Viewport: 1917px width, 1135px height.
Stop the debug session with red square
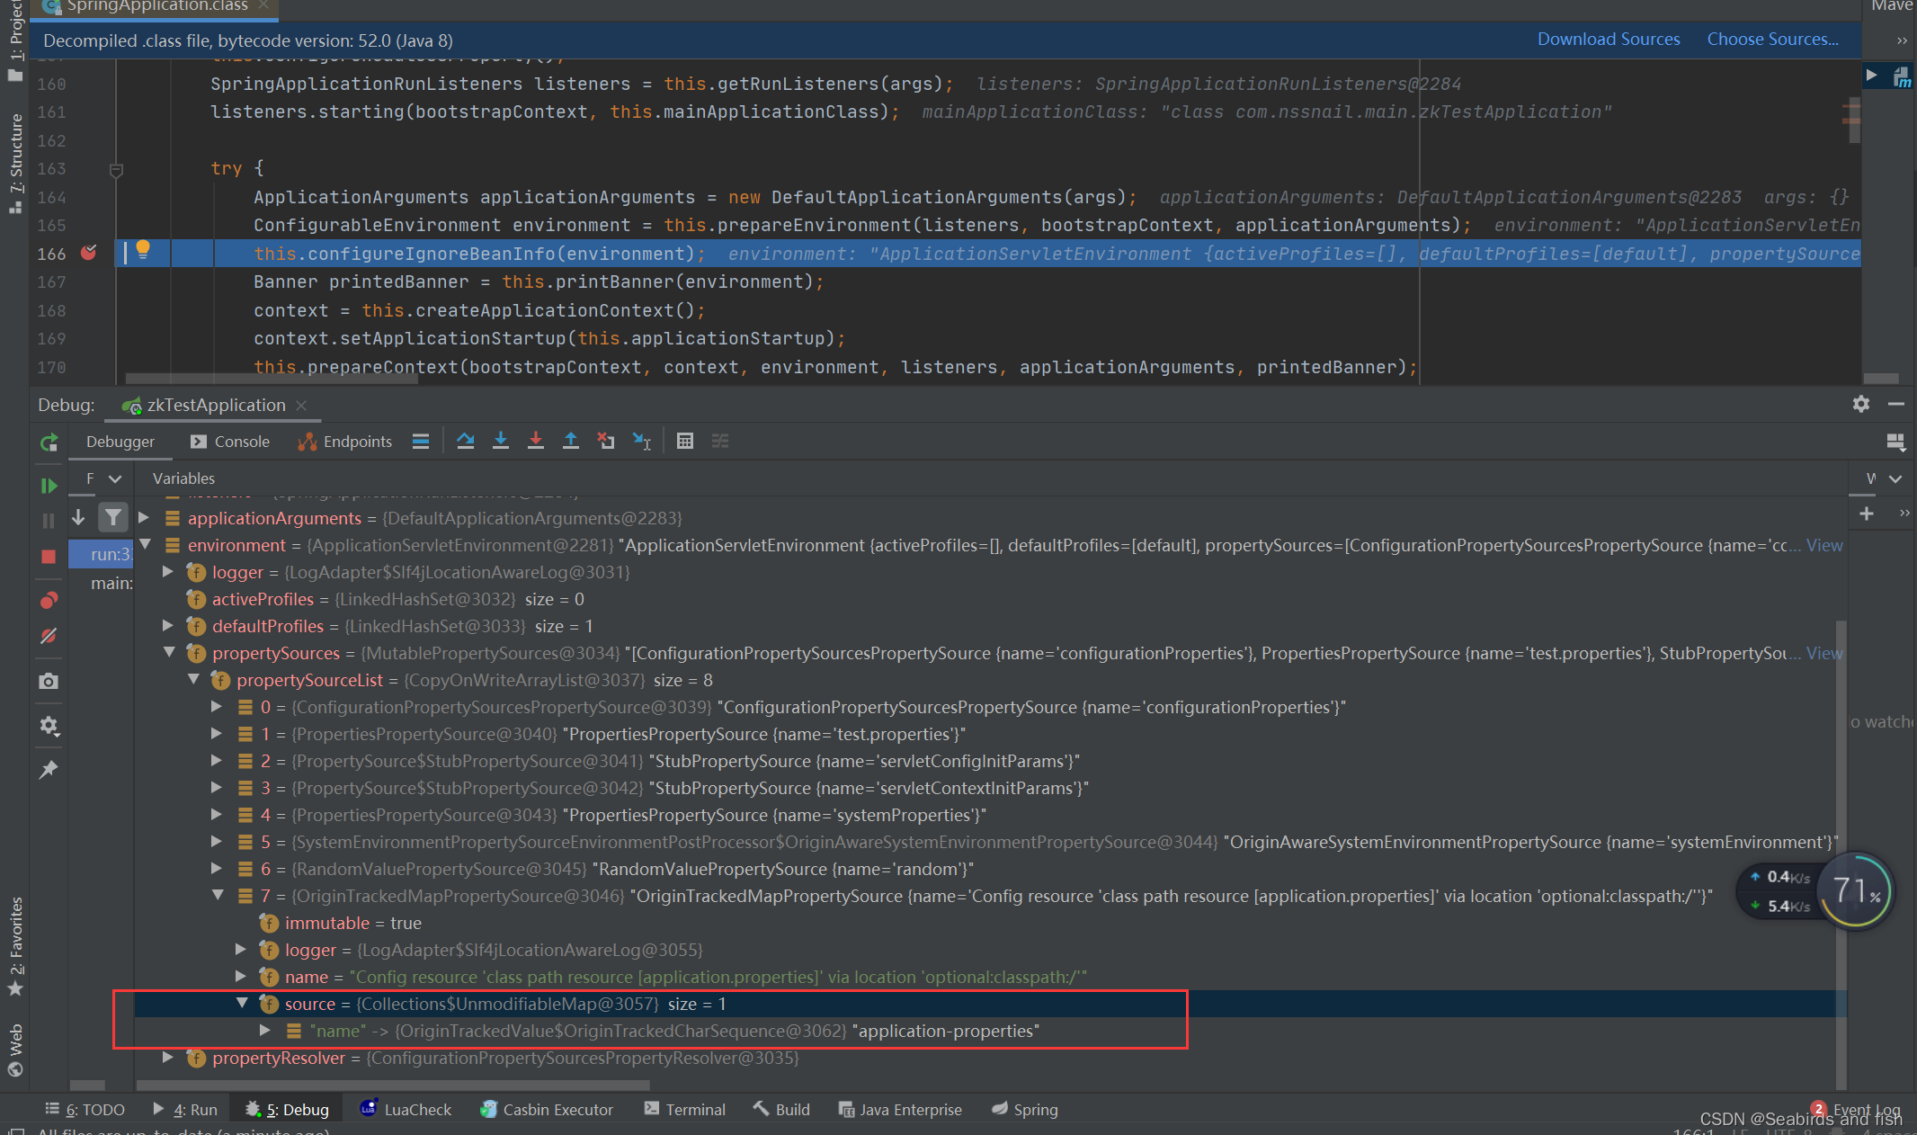49,557
